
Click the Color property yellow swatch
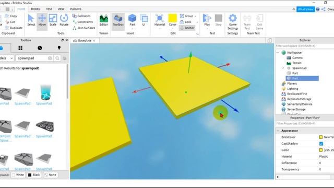pyautogui.click(x=321, y=150)
